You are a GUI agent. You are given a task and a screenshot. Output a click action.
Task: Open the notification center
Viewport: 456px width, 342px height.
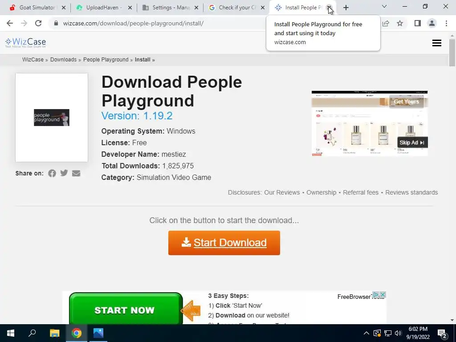click(x=442, y=333)
